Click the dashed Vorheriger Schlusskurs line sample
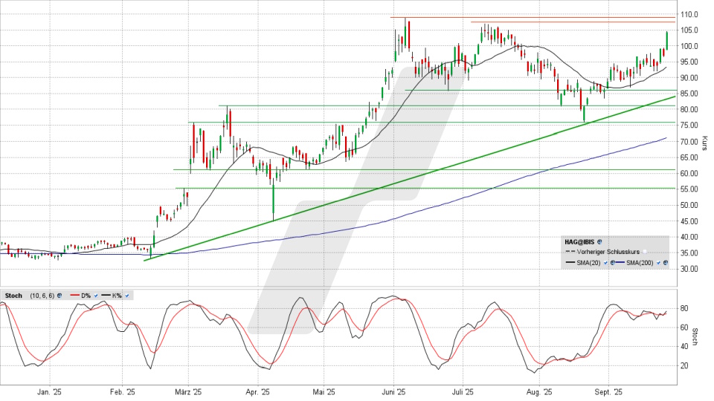The width and height of the screenshot is (714, 401). coord(569,252)
